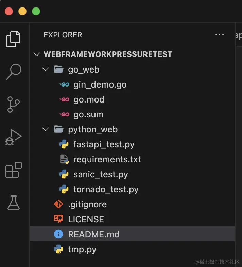The image size is (242, 267).
Task: Open go.mod file
Action: pos(89,99)
